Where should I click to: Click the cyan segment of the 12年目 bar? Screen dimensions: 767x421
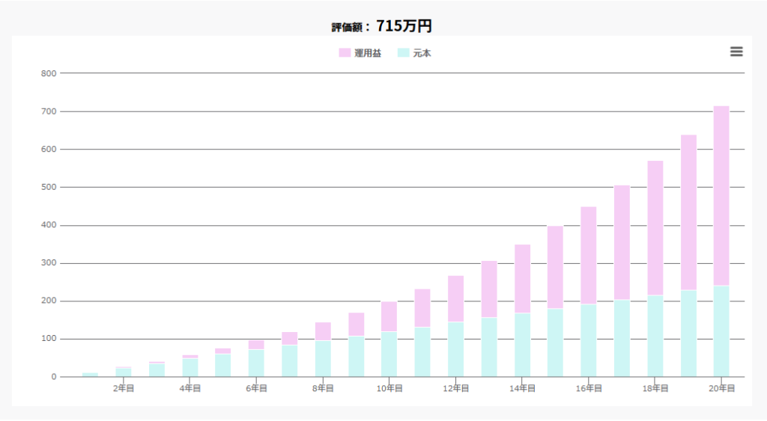(x=455, y=349)
